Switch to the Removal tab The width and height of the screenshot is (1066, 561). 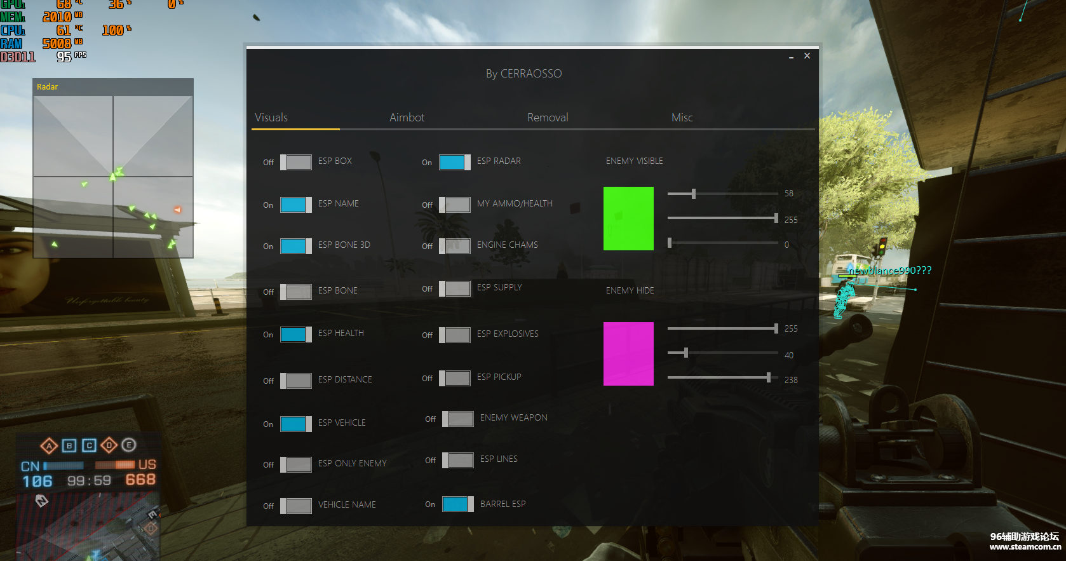tap(547, 118)
